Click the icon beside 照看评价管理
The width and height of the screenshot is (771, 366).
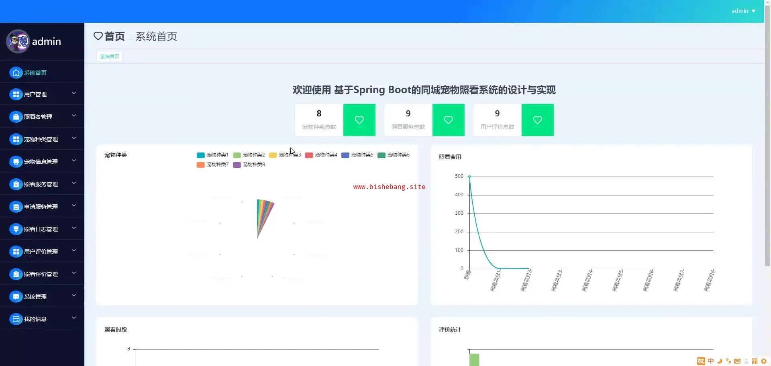(x=16, y=274)
